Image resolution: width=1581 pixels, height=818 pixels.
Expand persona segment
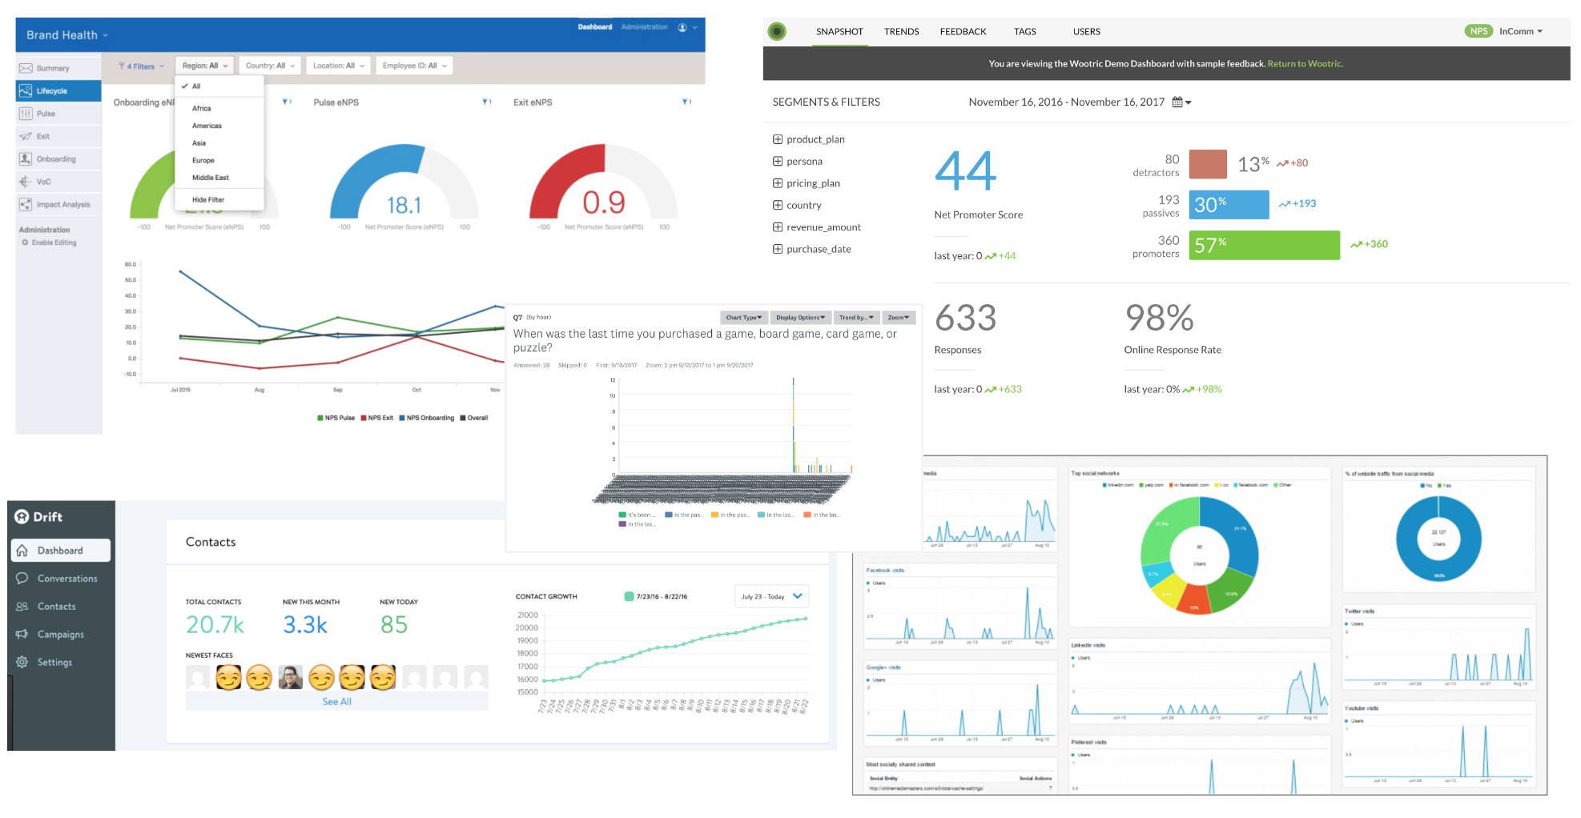777,161
